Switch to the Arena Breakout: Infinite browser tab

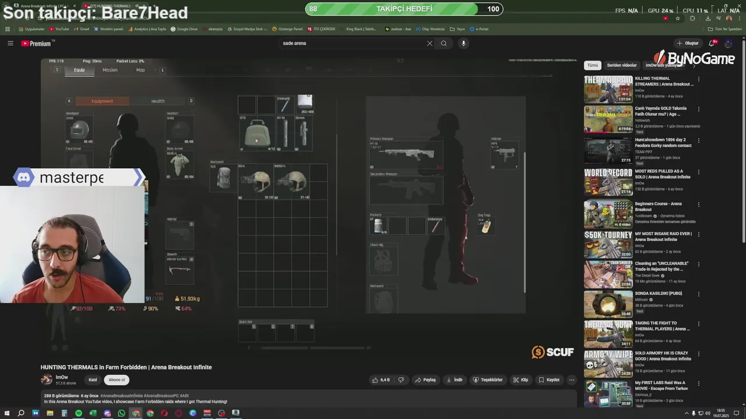point(47,6)
